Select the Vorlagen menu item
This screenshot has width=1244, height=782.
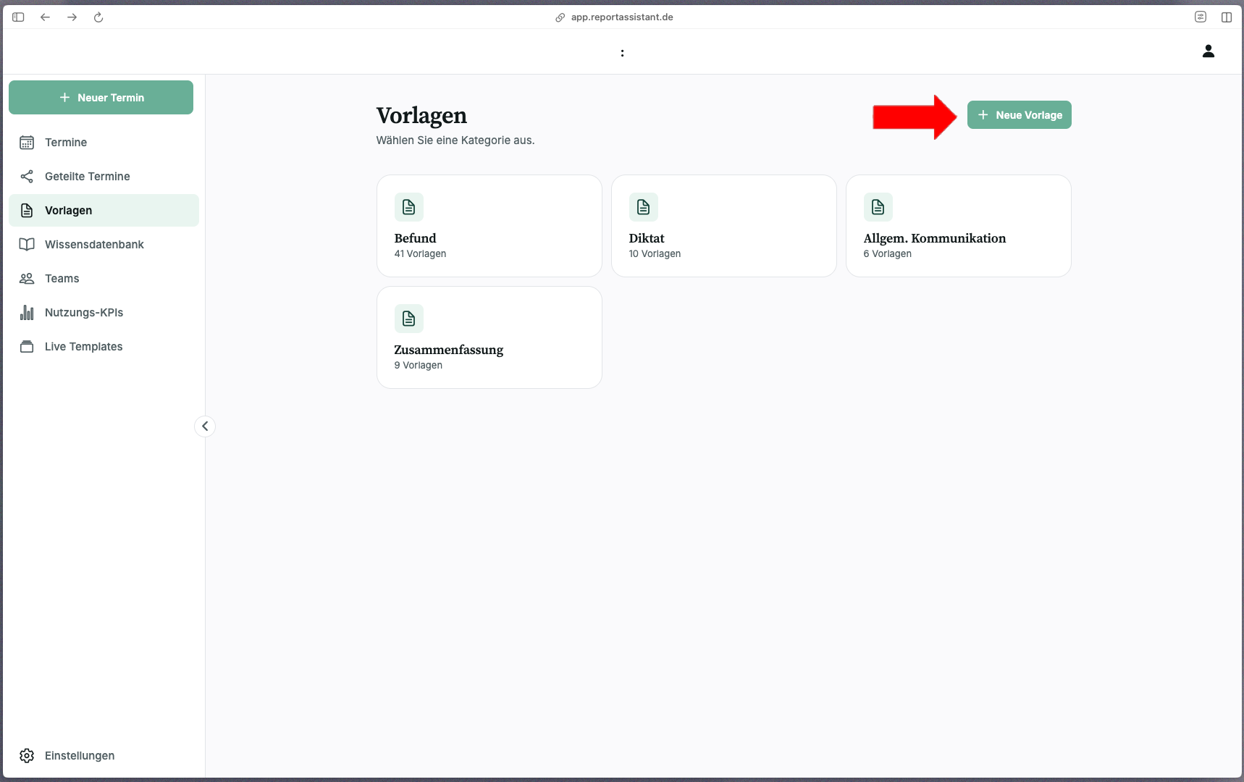pyautogui.click(x=104, y=211)
